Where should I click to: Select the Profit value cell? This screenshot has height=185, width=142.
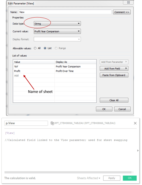click(x=34, y=71)
